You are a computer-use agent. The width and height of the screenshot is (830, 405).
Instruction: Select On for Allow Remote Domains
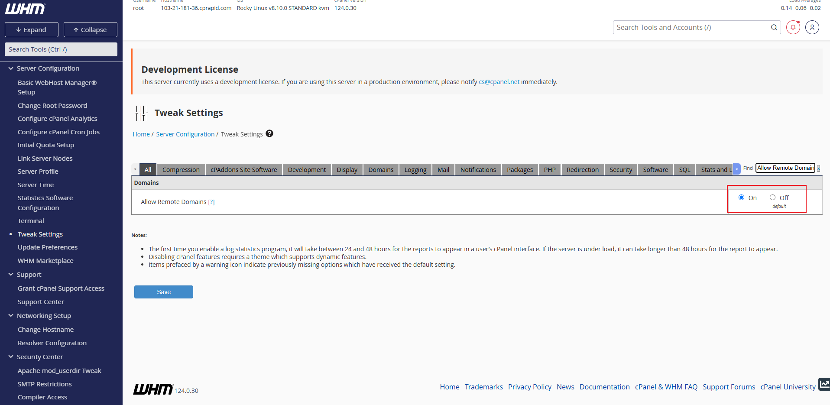[741, 198]
